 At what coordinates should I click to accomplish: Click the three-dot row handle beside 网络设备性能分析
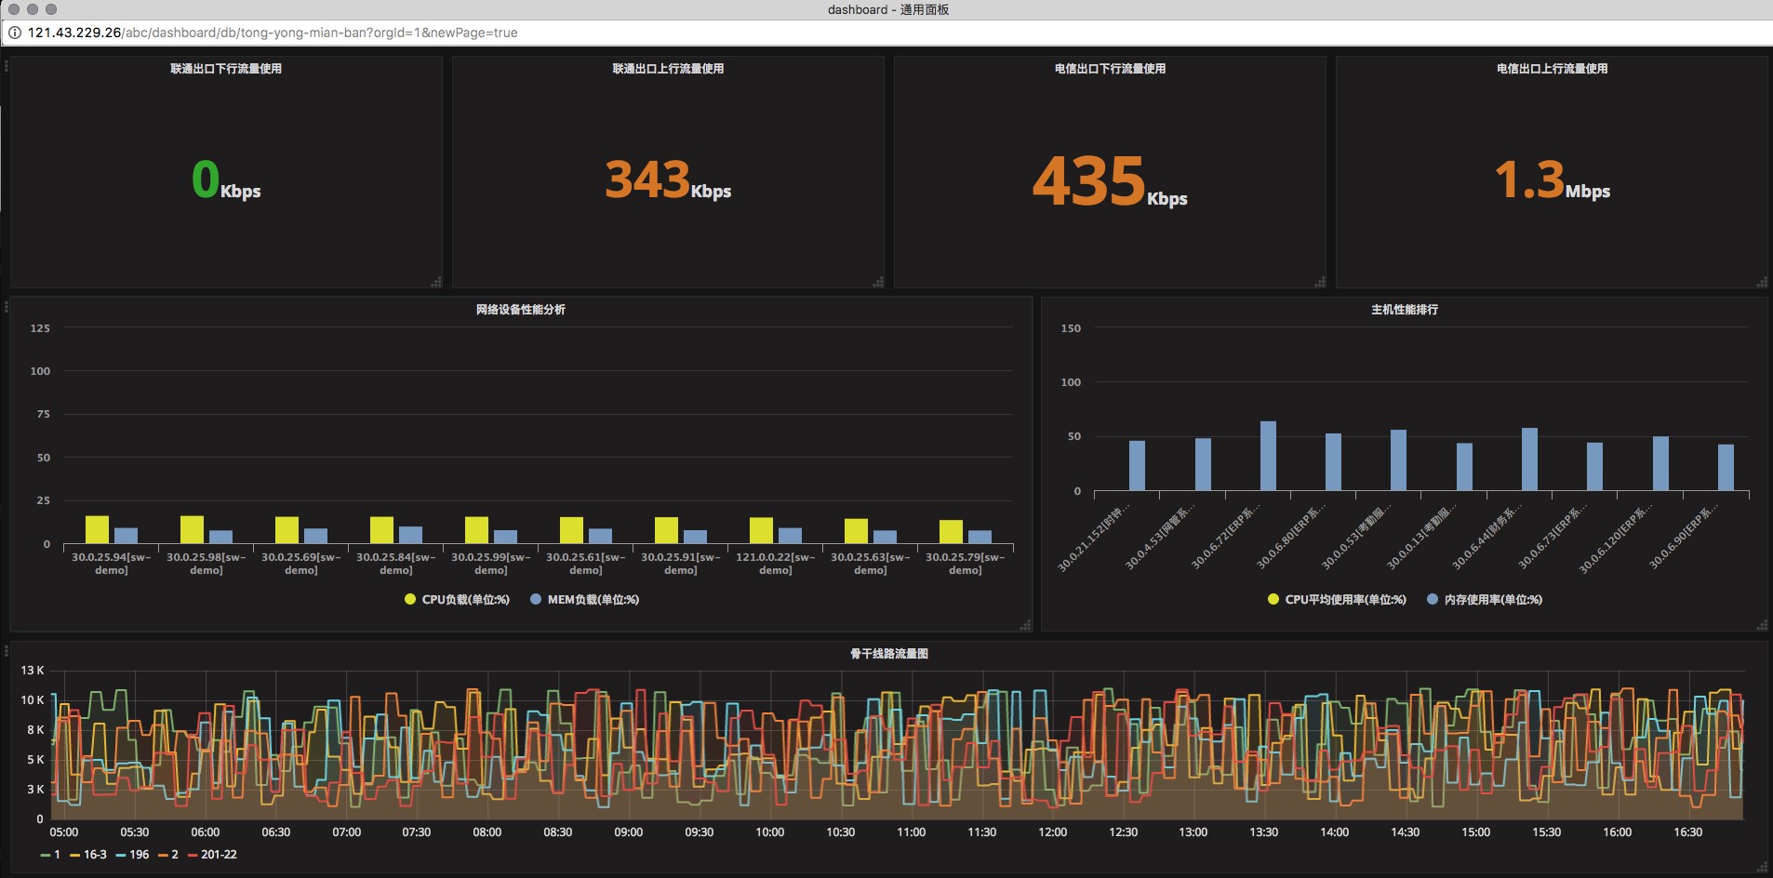[7, 307]
